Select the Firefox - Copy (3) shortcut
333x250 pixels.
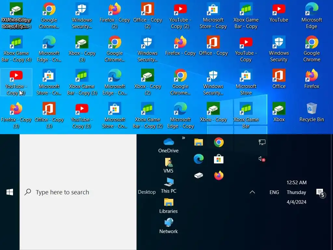pyautogui.click(x=16, y=115)
